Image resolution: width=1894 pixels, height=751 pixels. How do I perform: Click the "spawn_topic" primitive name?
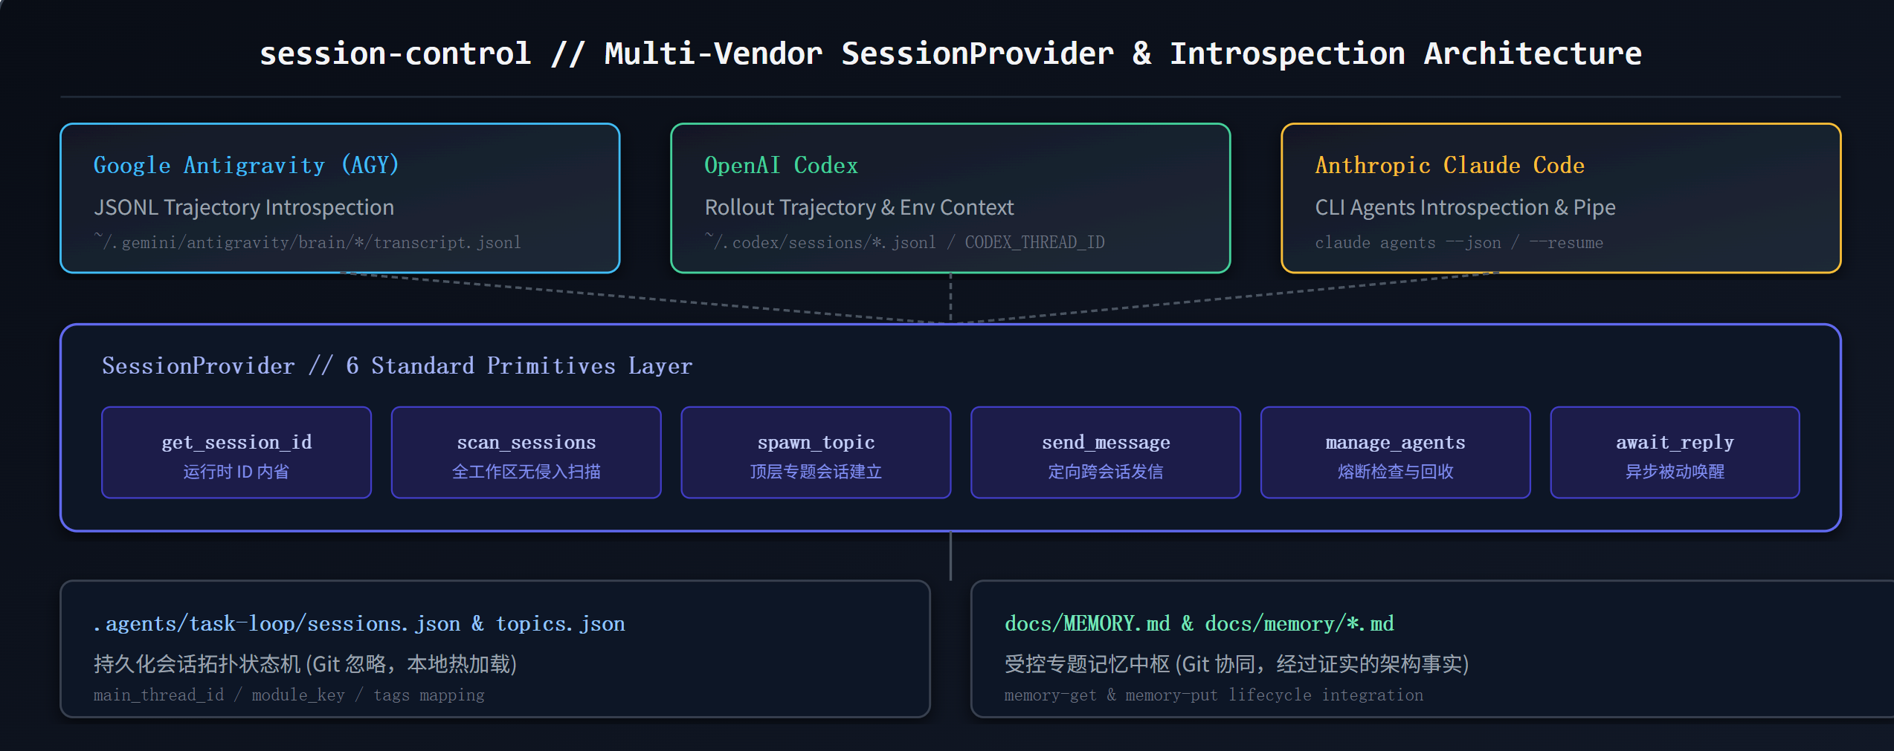click(816, 443)
